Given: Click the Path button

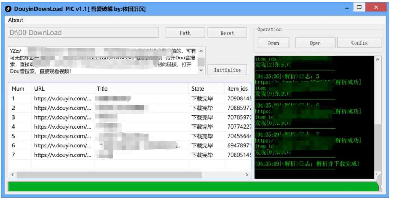Looking at the screenshot, I should pos(185,33).
